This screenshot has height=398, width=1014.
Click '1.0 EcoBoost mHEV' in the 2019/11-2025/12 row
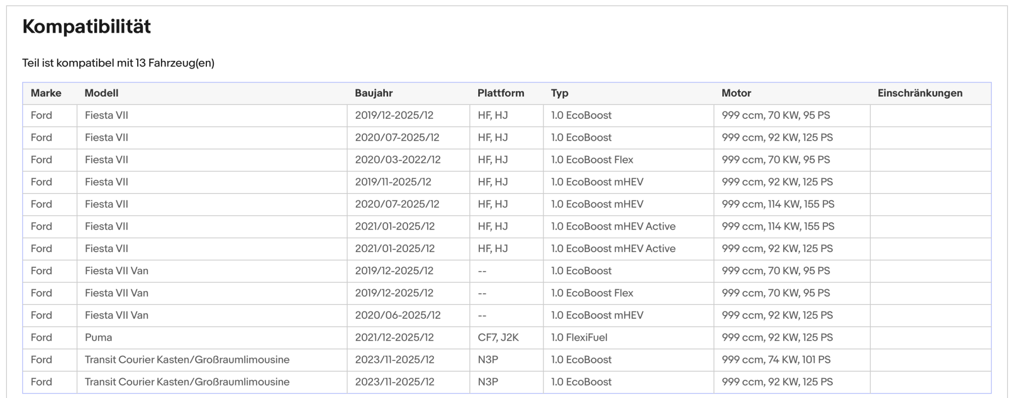click(x=597, y=182)
